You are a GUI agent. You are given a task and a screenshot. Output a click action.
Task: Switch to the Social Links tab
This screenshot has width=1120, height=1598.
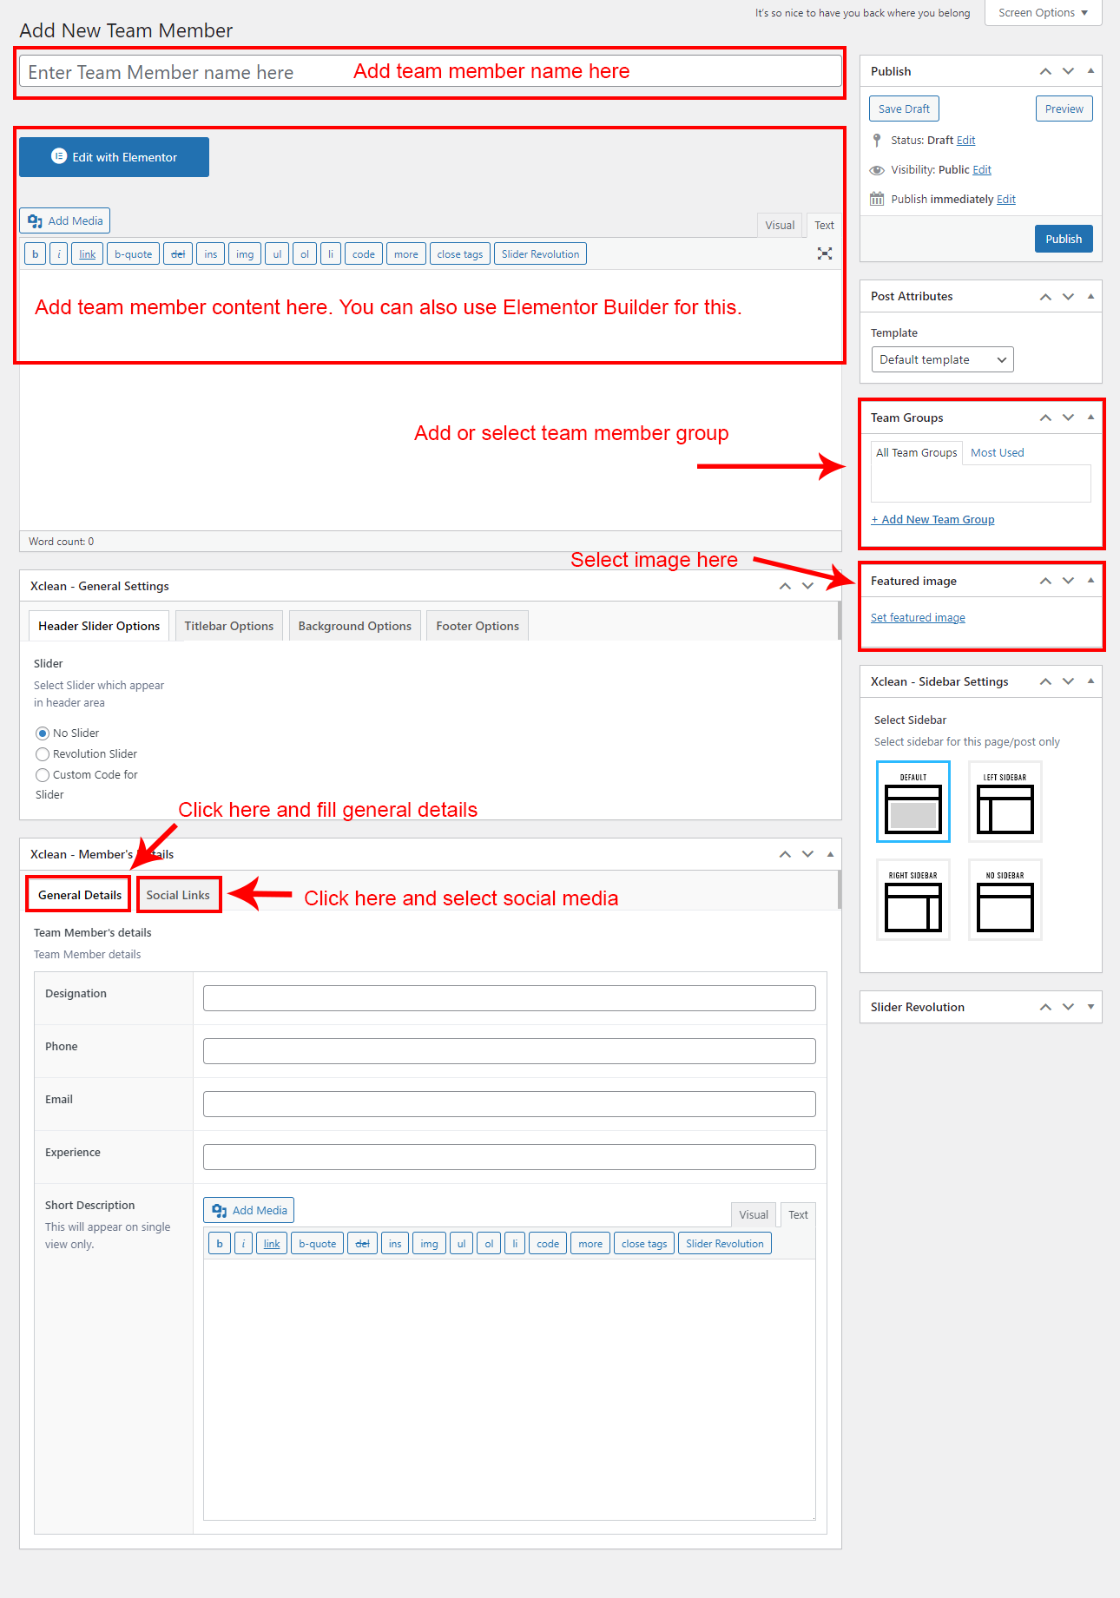tap(178, 895)
